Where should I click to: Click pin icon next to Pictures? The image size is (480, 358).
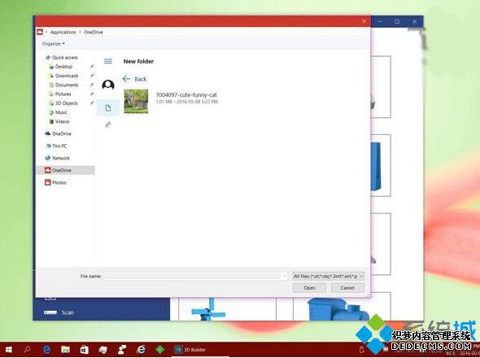92,94
